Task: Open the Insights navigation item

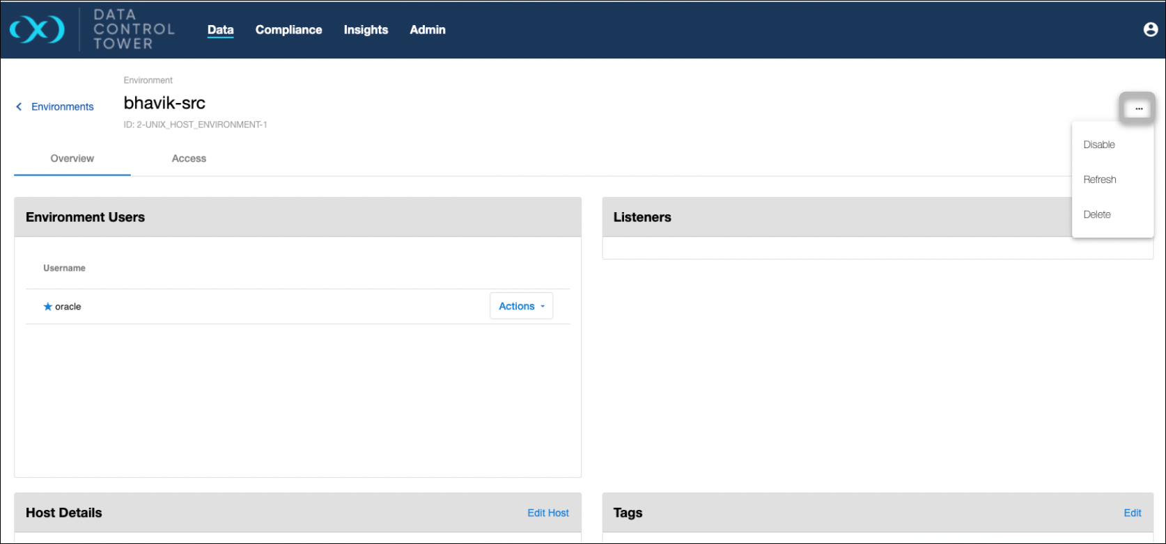Action: (x=366, y=30)
